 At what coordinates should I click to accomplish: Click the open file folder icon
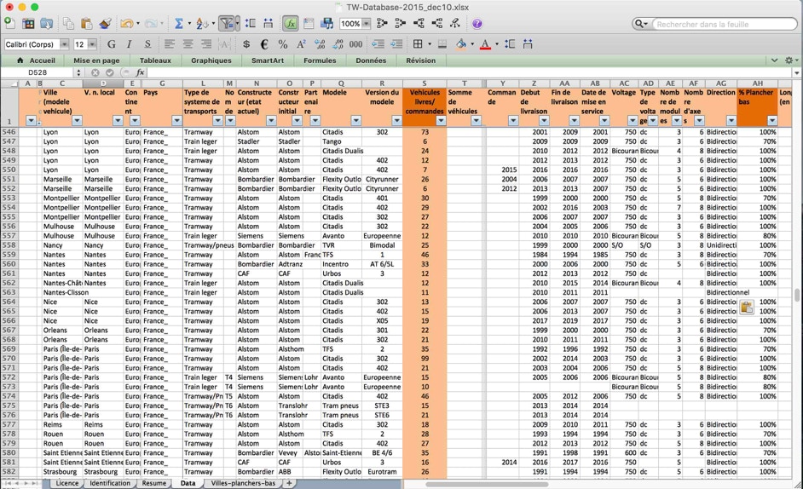point(46,24)
